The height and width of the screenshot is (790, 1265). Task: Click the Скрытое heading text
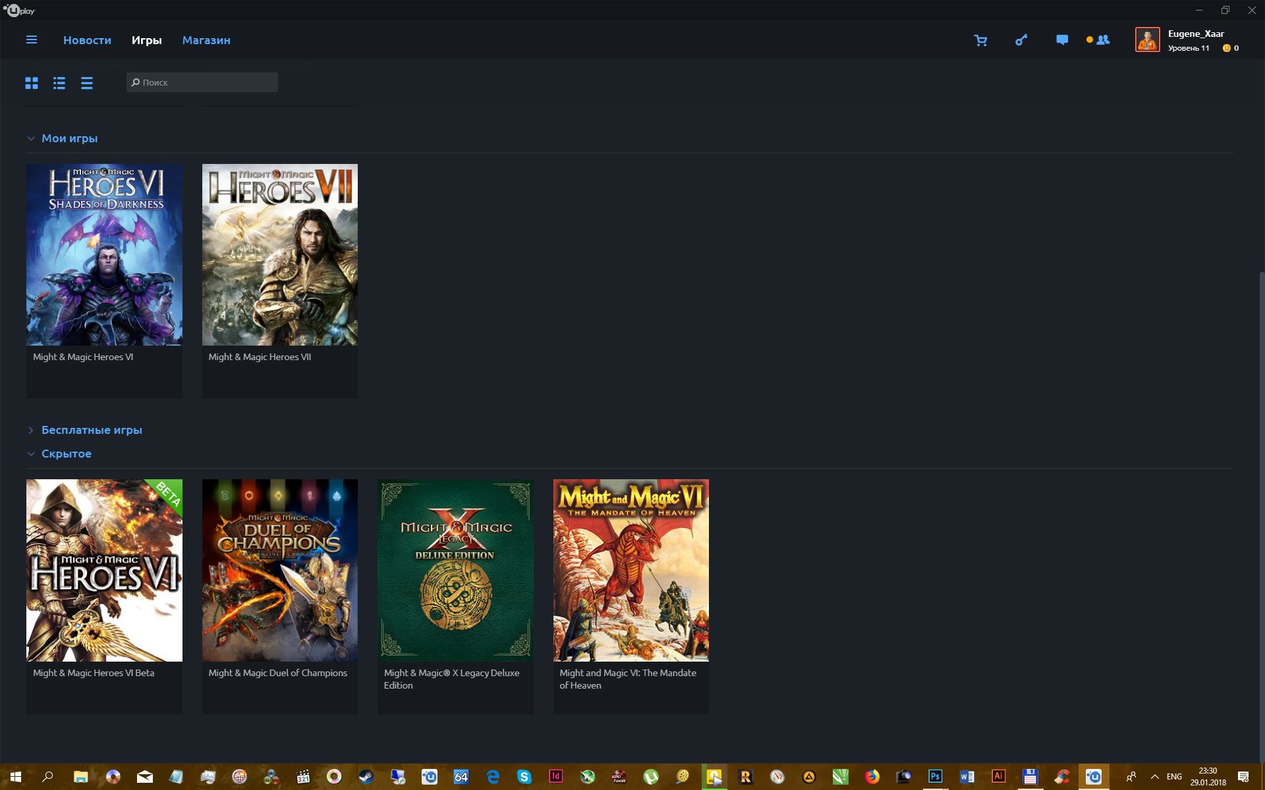(x=67, y=454)
